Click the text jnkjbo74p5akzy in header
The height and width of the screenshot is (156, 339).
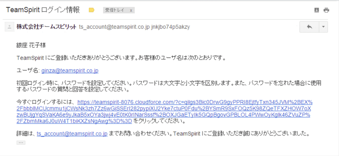tap(171, 27)
